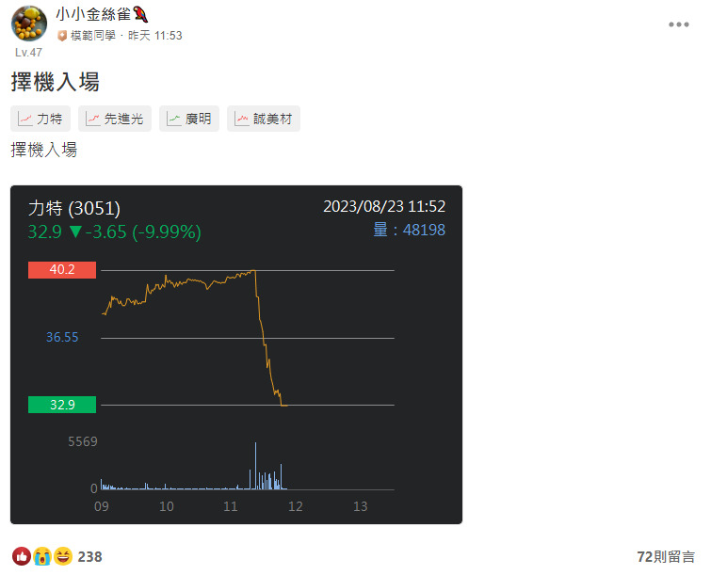The width and height of the screenshot is (711, 575).
Task: Click the Lv.47 level label
Action: pyautogui.click(x=28, y=53)
